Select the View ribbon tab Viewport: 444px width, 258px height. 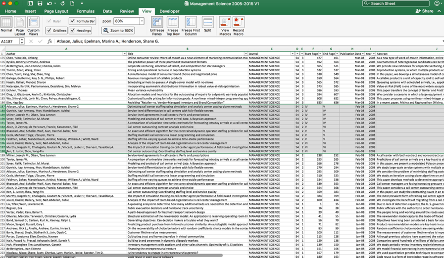147,11
